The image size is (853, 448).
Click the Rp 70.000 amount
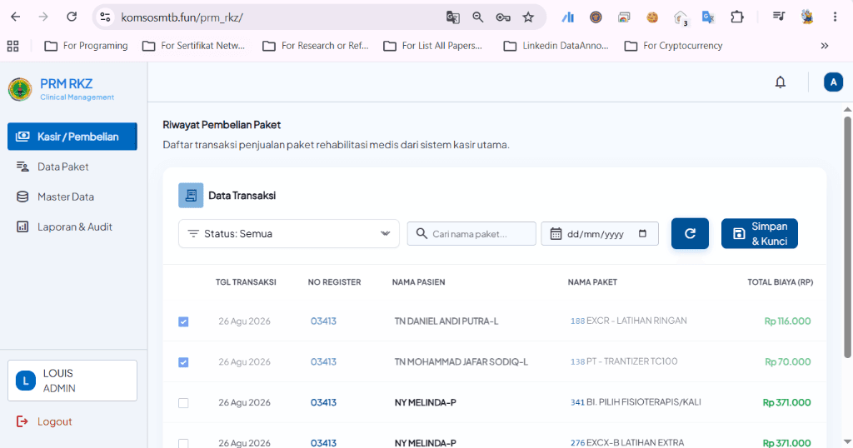(x=788, y=361)
